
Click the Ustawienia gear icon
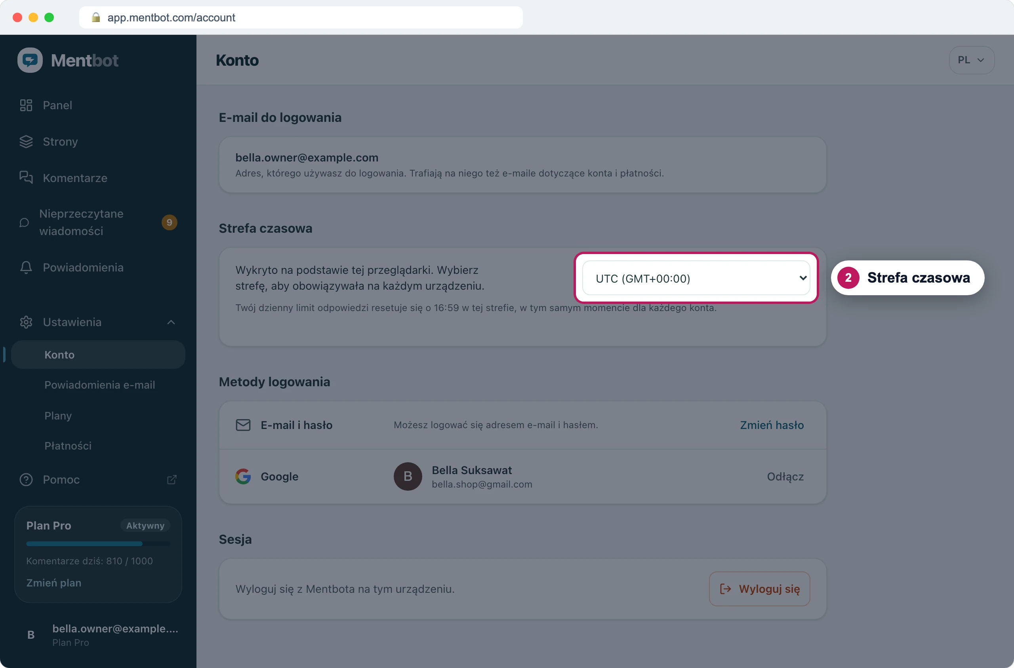pyautogui.click(x=26, y=322)
